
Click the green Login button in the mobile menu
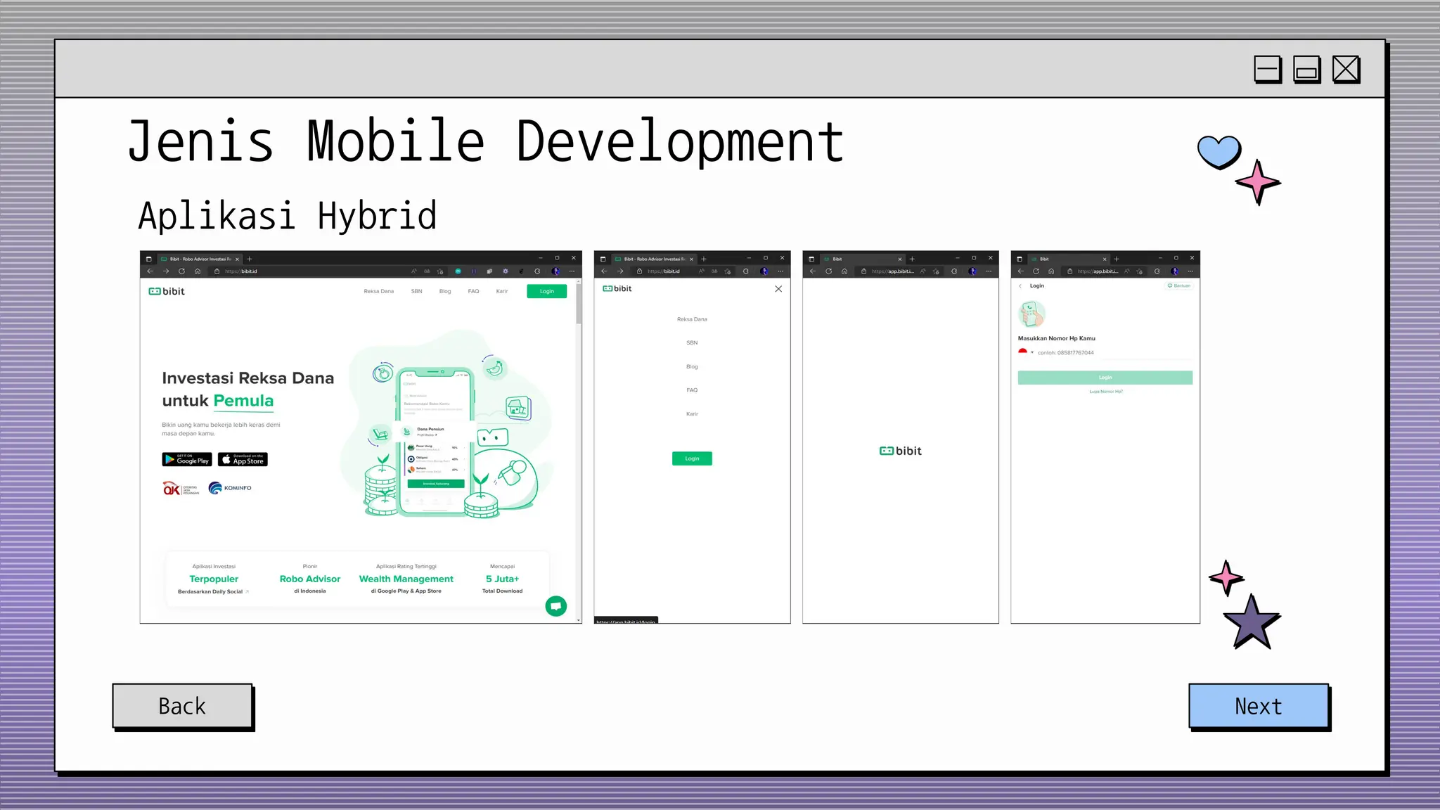pyautogui.click(x=692, y=458)
